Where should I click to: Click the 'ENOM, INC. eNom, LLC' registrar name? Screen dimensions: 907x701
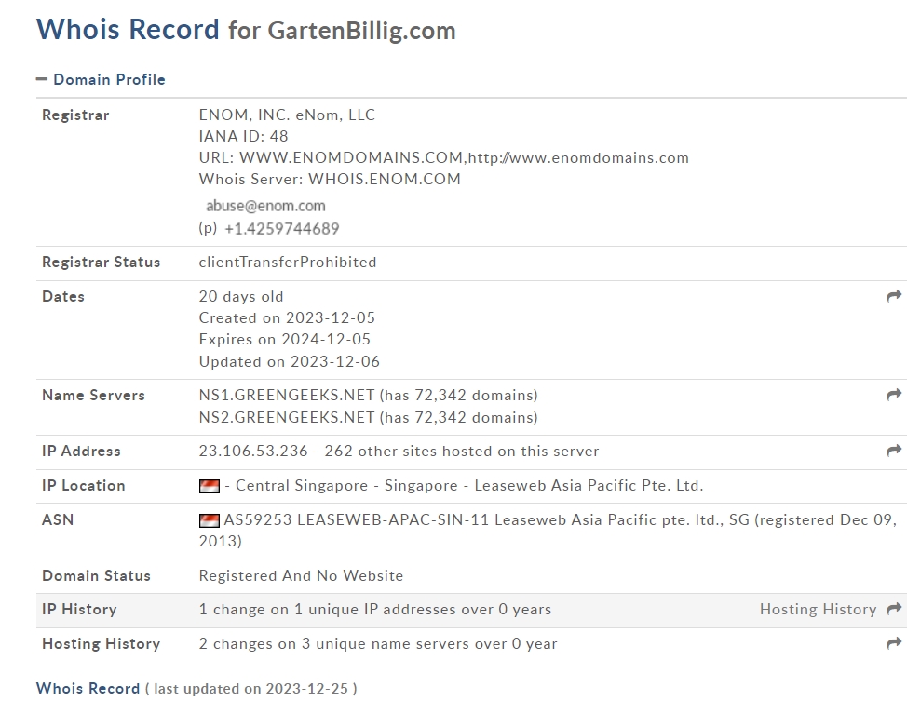287,115
